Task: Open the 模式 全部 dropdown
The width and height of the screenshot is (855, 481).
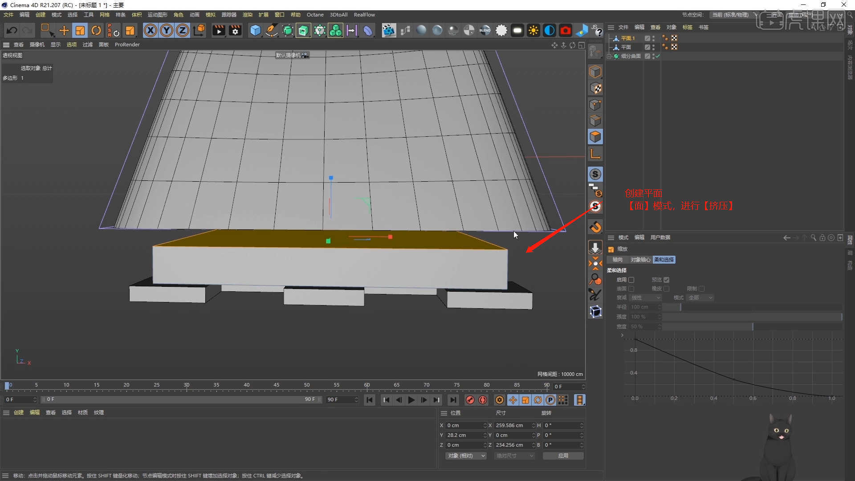Action: [700, 298]
